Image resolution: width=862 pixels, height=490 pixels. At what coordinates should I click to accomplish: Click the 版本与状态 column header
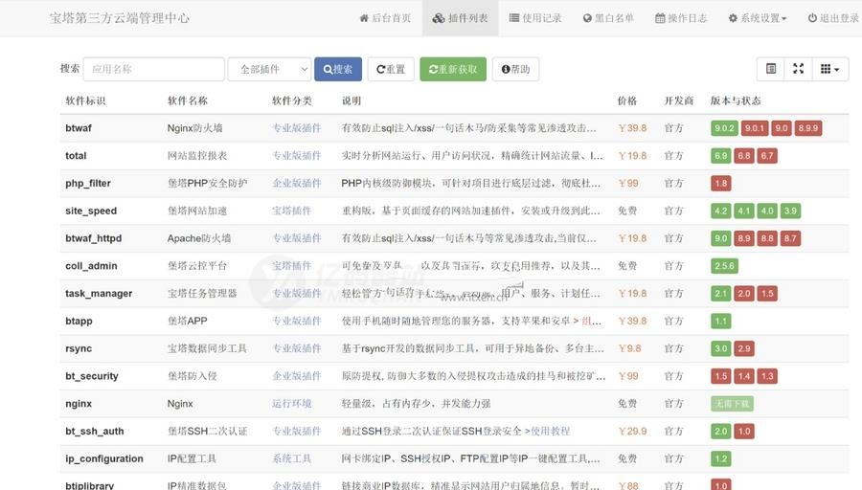(x=736, y=100)
